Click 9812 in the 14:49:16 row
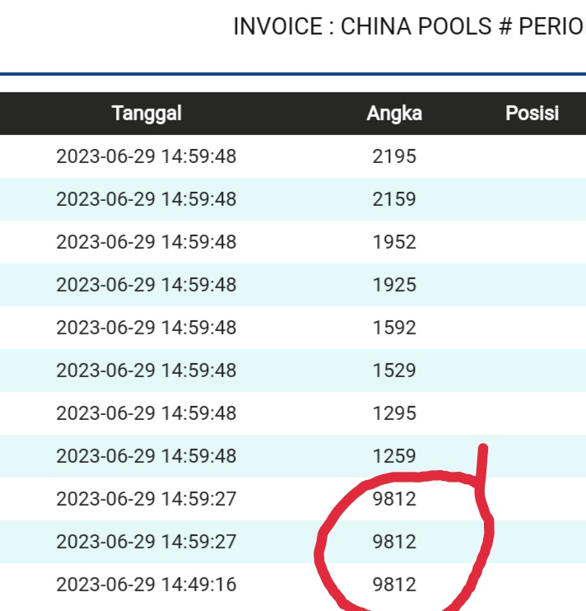 (x=394, y=585)
